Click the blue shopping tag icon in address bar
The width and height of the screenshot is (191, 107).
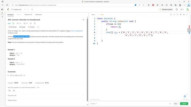coord(135,5)
